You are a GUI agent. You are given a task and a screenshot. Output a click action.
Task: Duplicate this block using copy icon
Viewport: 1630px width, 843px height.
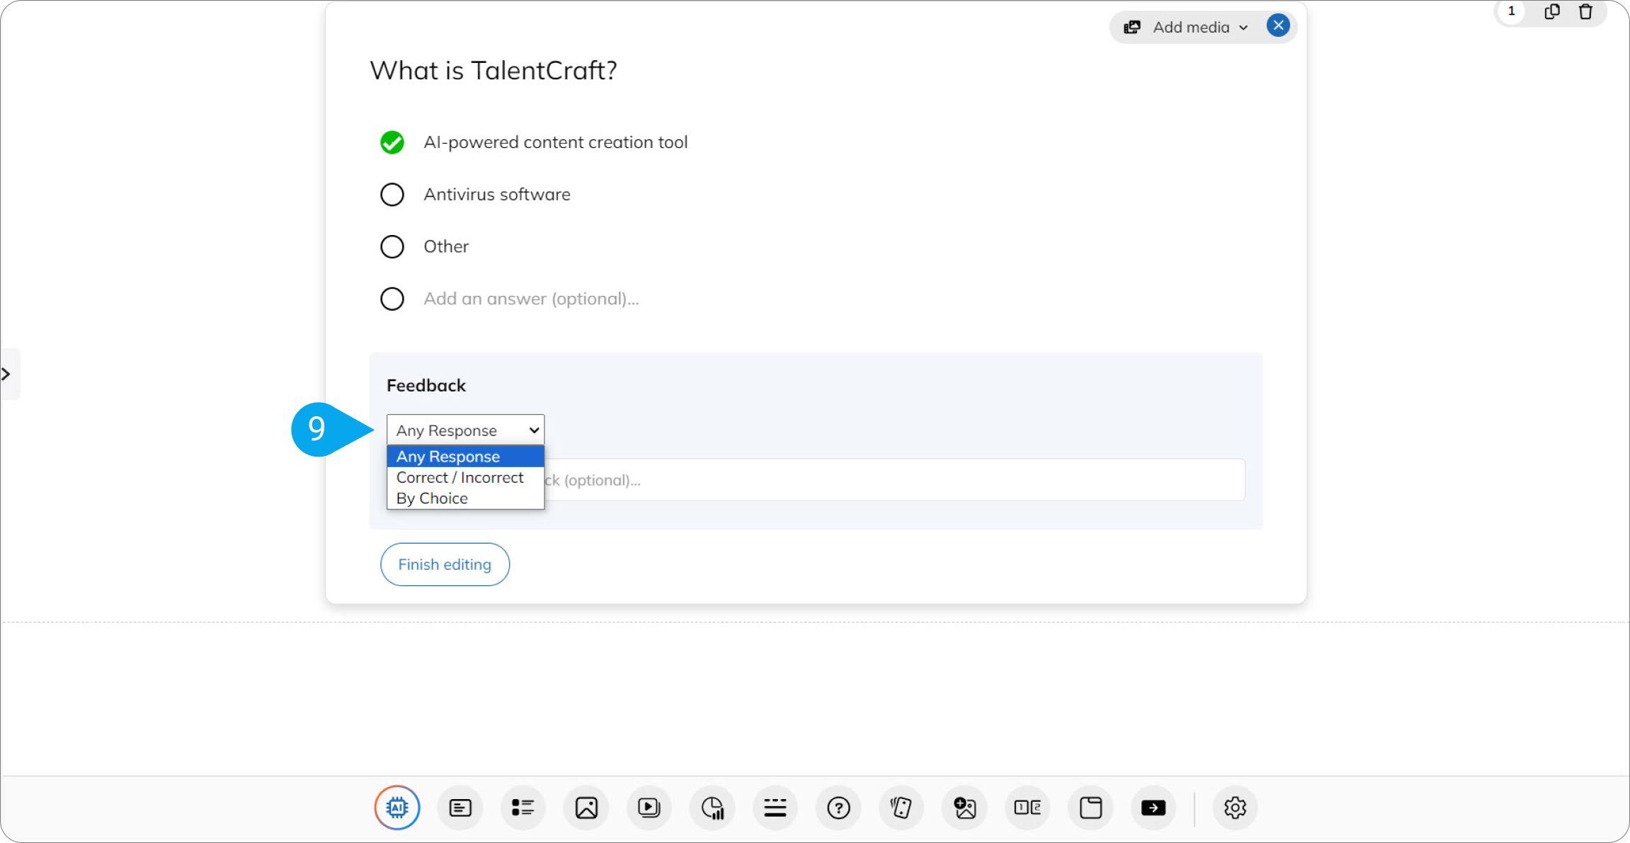point(1551,12)
